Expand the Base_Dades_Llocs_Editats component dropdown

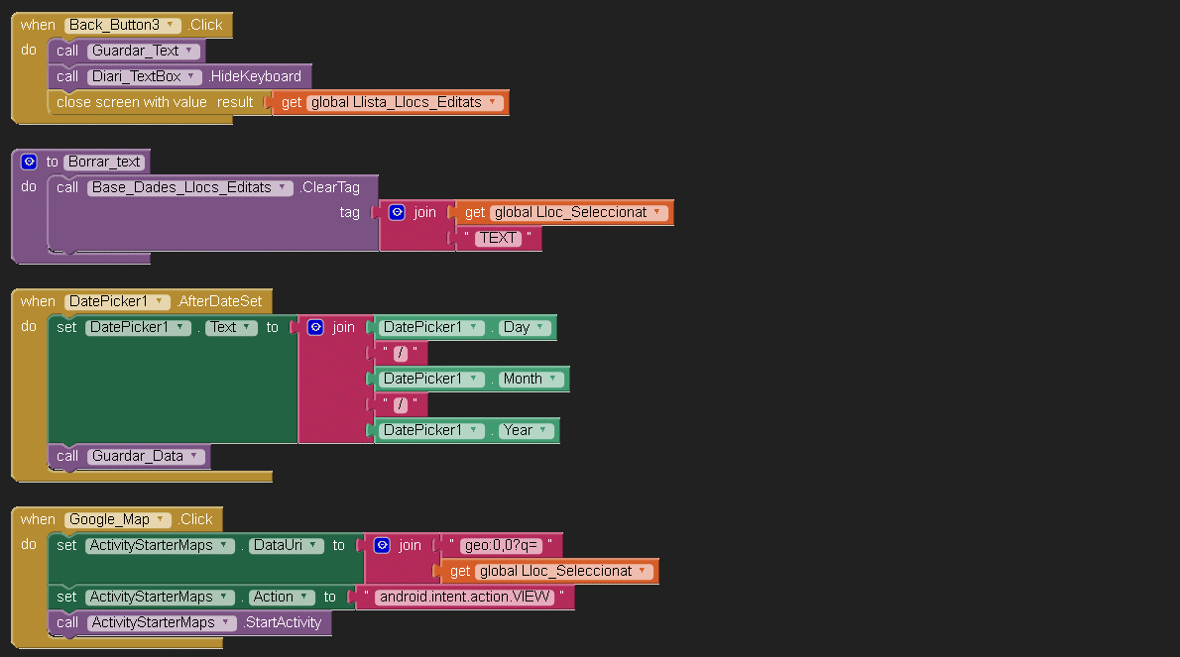(x=284, y=187)
